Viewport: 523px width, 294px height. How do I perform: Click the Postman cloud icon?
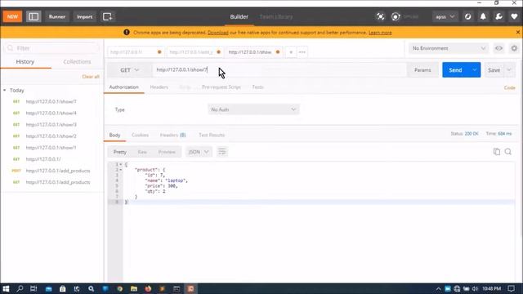point(468,16)
